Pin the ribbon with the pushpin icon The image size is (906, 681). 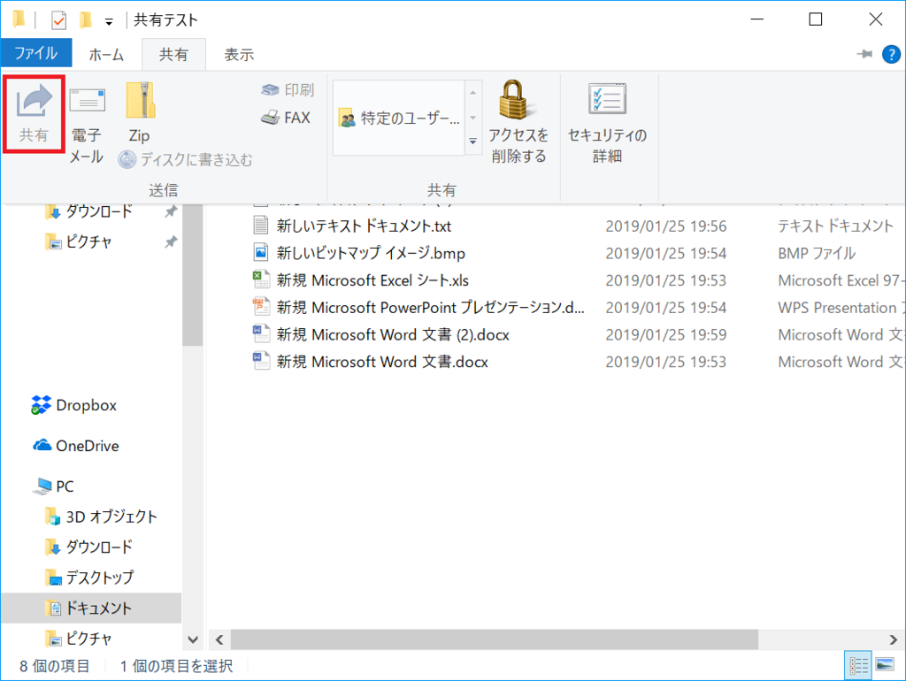point(866,53)
